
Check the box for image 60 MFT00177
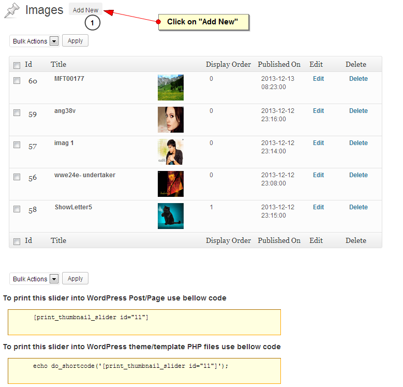(17, 80)
